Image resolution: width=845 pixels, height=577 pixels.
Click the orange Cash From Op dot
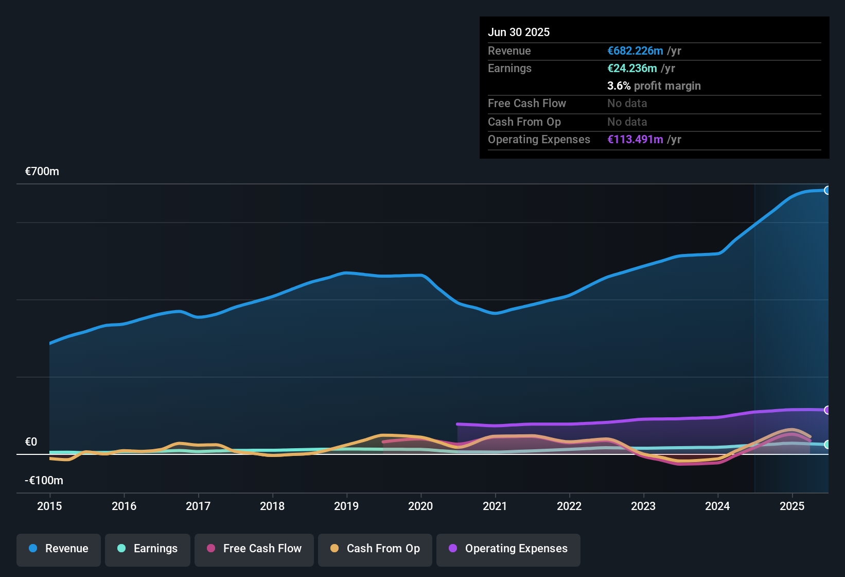[x=335, y=548]
